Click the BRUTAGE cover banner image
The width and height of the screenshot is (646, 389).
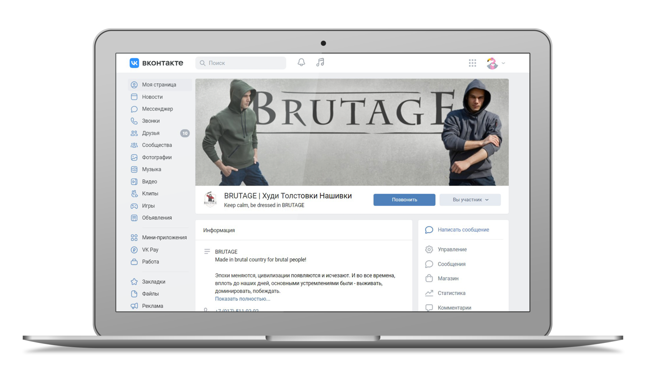click(352, 132)
